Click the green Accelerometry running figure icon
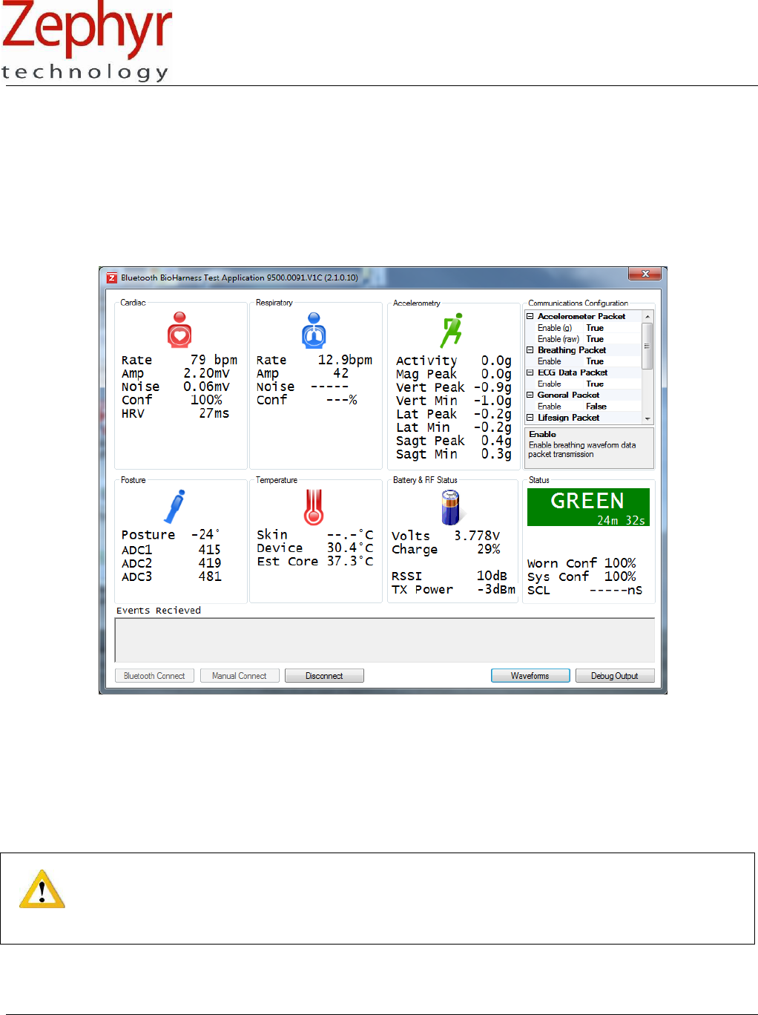Screen dimensions: 758x1015 [451, 330]
